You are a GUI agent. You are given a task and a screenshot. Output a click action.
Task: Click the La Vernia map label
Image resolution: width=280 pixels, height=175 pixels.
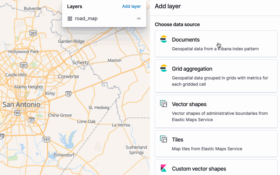(x=121, y=125)
